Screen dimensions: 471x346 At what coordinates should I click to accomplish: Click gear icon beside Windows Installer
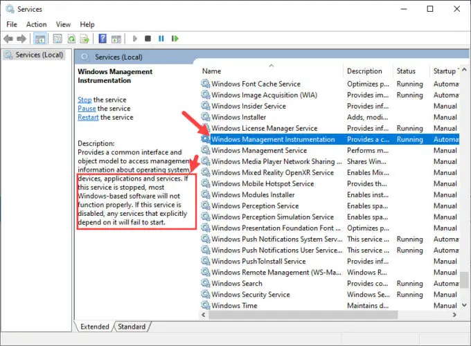[x=206, y=117]
